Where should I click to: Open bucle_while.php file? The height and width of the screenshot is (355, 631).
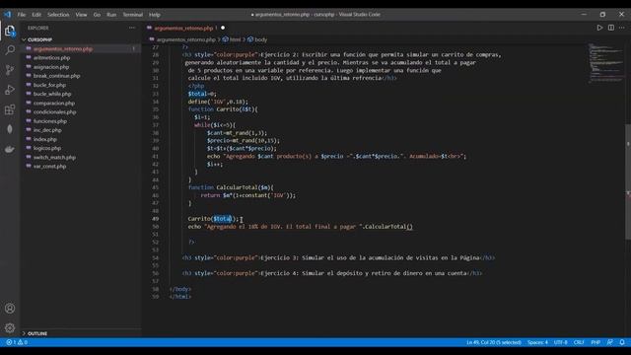click(52, 94)
